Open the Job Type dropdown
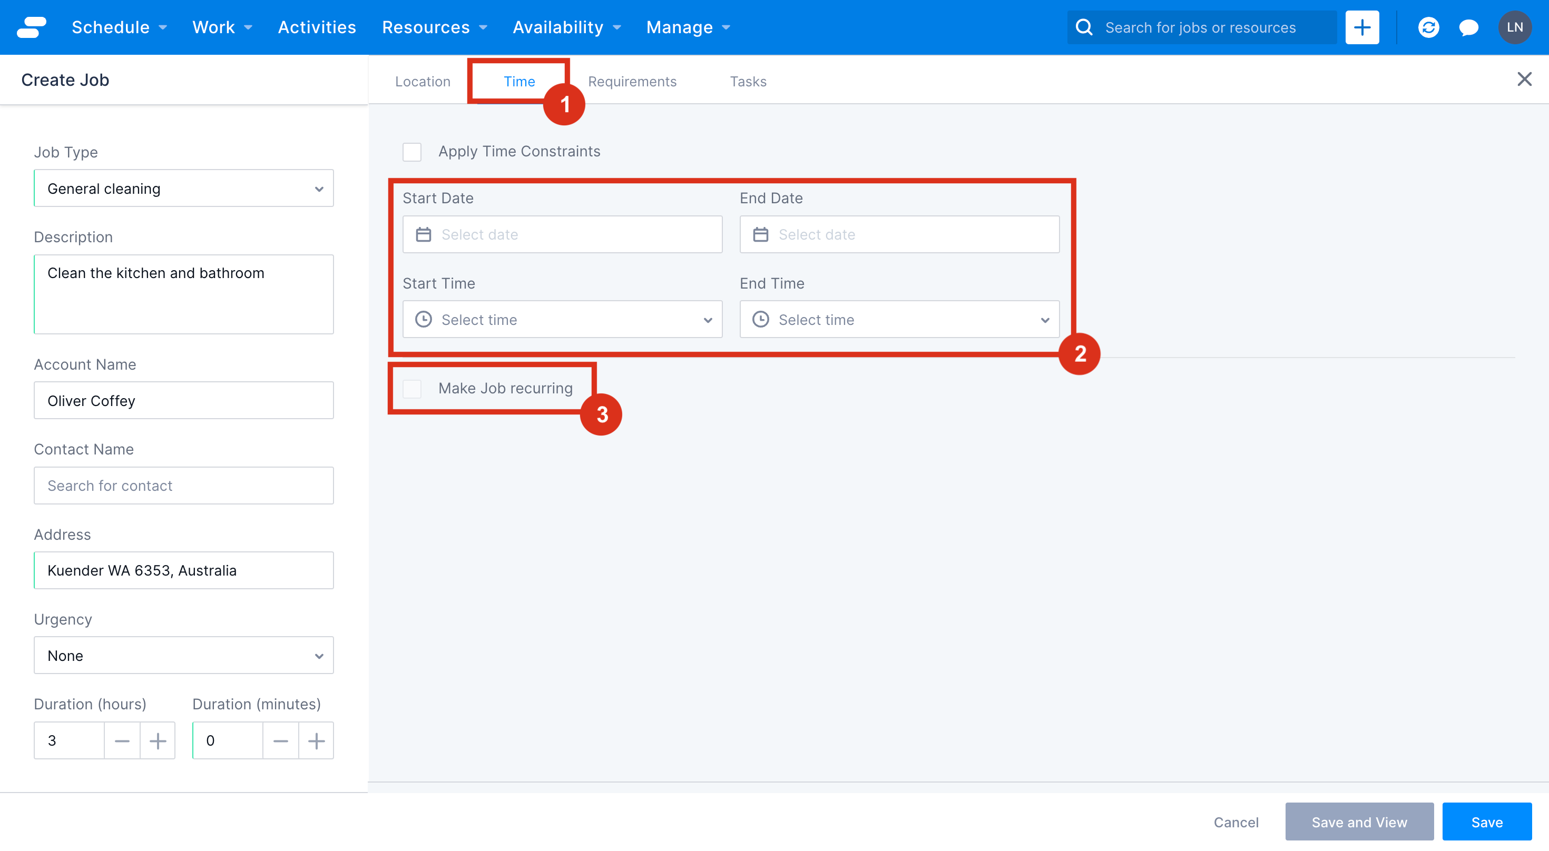Viewport: 1549px width, 851px height. [183, 188]
